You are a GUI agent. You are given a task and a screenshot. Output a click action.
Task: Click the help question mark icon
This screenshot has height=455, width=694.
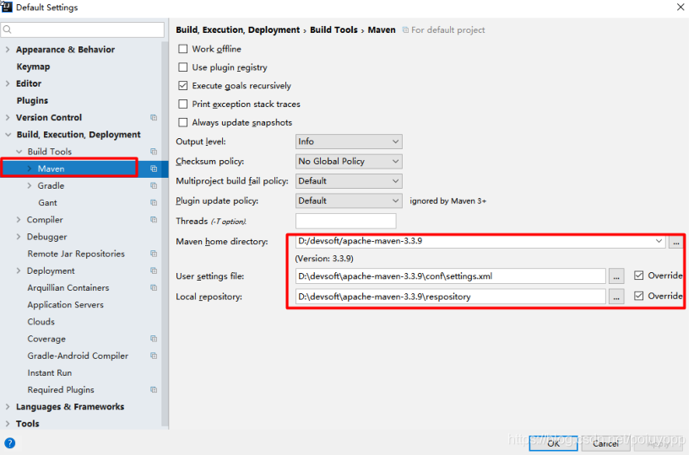pyautogui.click(x=9, y=443)
